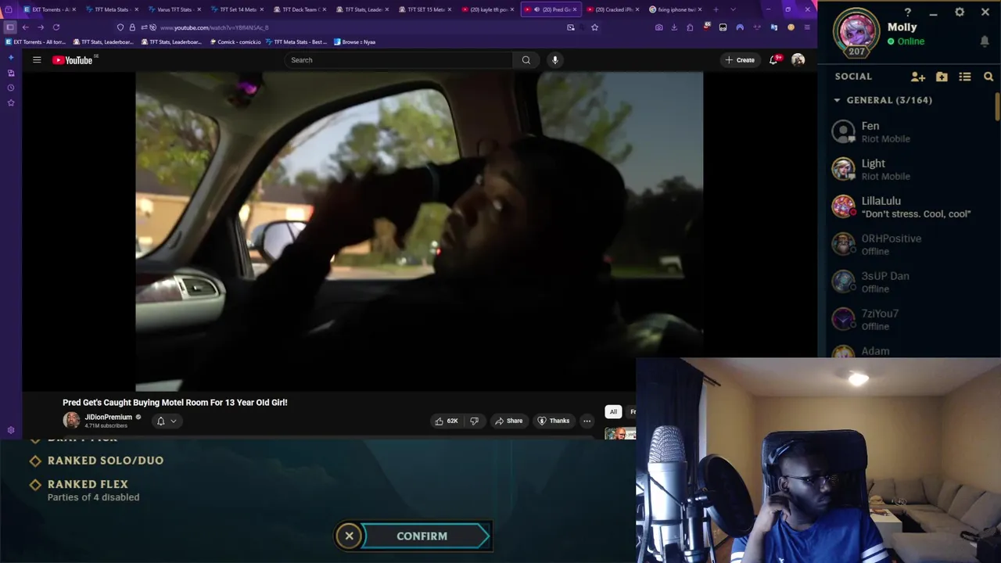Dislike the video with thumbs-down
Image resolution: width=1001 pixels, height=563 pixels.
[x=474, y=421]
